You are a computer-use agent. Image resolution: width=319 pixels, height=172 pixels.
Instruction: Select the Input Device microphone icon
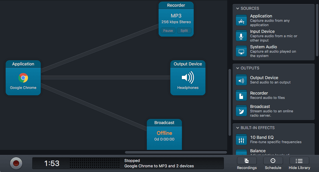point(241,36)
